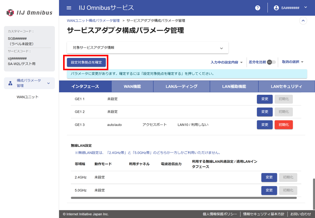Click the WANユニット構成パラメータ管理 breadcrumb link
The width and height of the screenshot is (315, 218).
point(93,21)
